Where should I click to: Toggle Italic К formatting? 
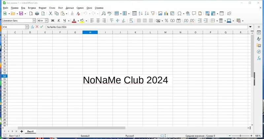click(59, 21)
